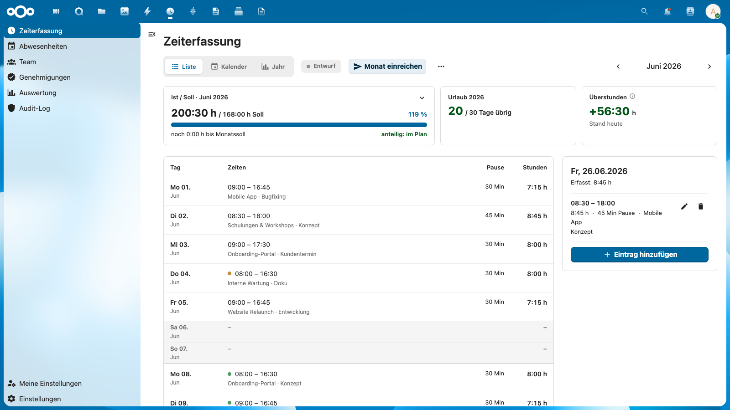Select the Do 04. Jun row

click(359, 278)
